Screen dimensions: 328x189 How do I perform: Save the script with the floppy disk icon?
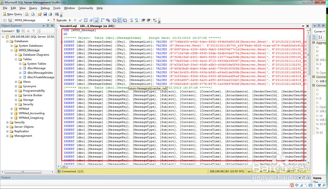pos(45,14)
